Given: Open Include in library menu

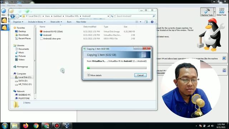Looking at the screenshot, I should (36, 22).
